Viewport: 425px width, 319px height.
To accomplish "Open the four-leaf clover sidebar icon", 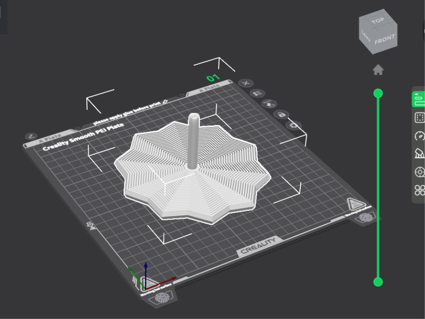I will tap(420, 190).
